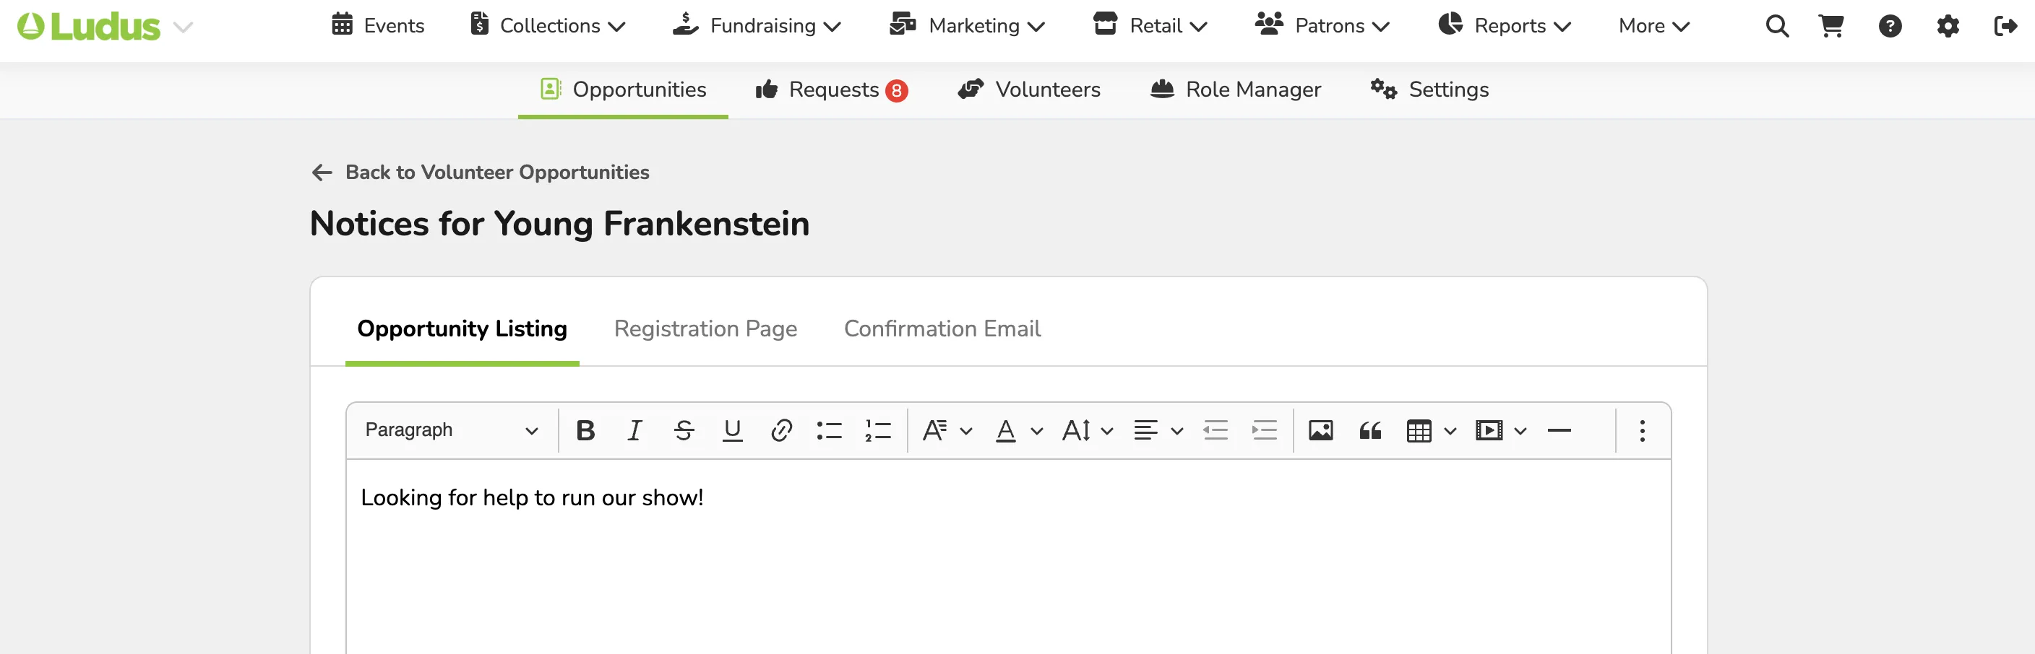Insert a block quote

point(1370,431)
